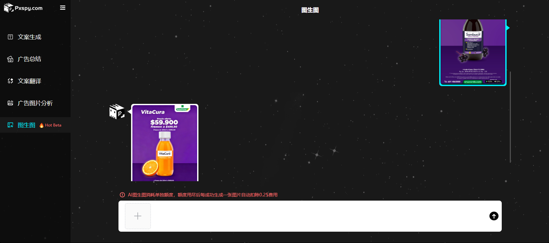Click the 图生图 image icon

(10, 125)
